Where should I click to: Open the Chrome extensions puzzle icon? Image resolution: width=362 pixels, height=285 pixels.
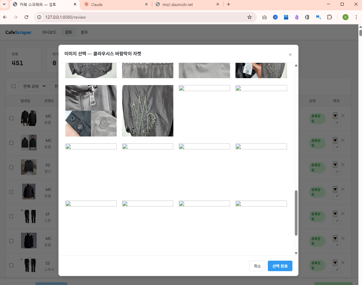(329, 17)
